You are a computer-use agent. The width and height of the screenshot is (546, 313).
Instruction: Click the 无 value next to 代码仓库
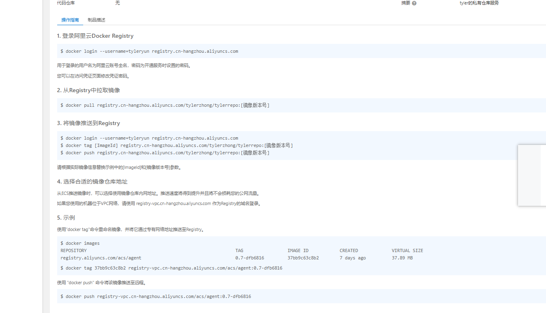(x=118, y=3)
